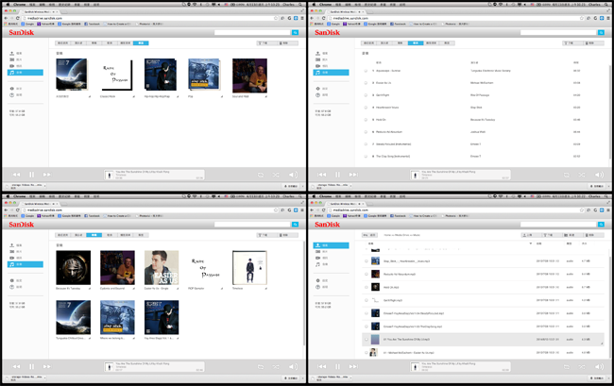This screenshot has width=614, height=386.
Task: Tick the checkbox for Steady Focused (Instrumental)
Action: [367, 143]
